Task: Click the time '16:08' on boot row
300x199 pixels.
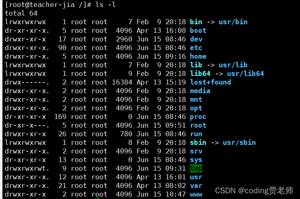Action: coord(176,30)
